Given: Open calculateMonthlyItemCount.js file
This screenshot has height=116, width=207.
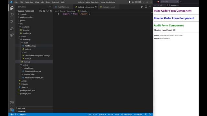Looking at the screenshot, I should click(x=37, y=55).
